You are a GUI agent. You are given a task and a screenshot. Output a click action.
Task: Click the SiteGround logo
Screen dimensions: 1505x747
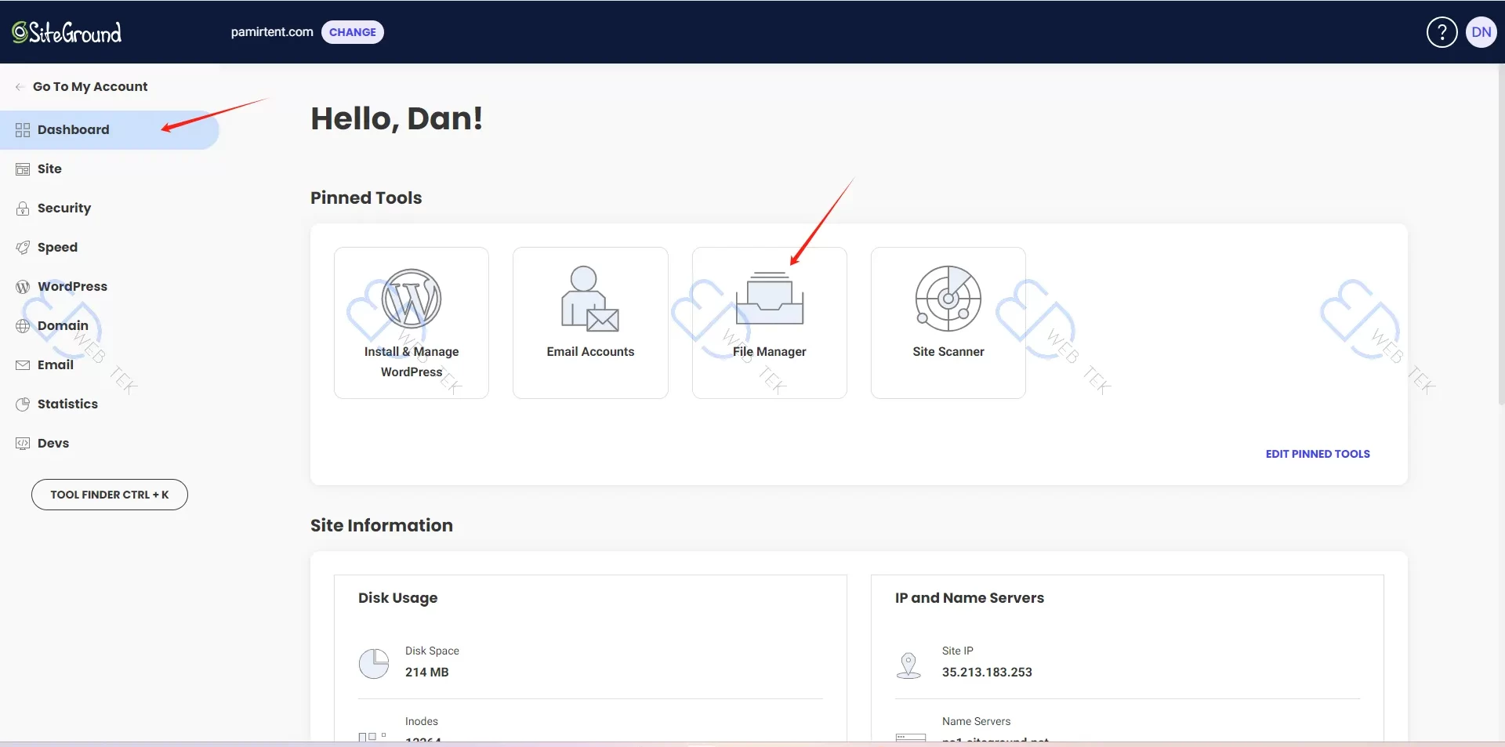point(67,32)
